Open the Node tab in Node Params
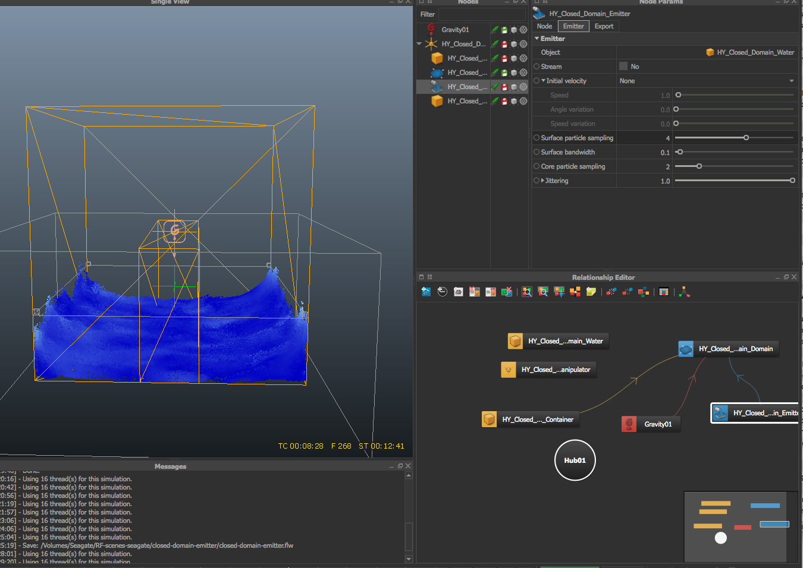This screenshot has height=568, width=803. (544, 26)
